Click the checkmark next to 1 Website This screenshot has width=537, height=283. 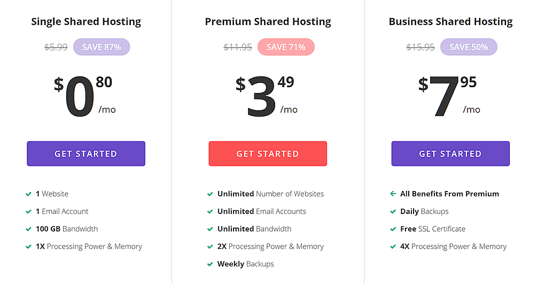click(28, 194)
